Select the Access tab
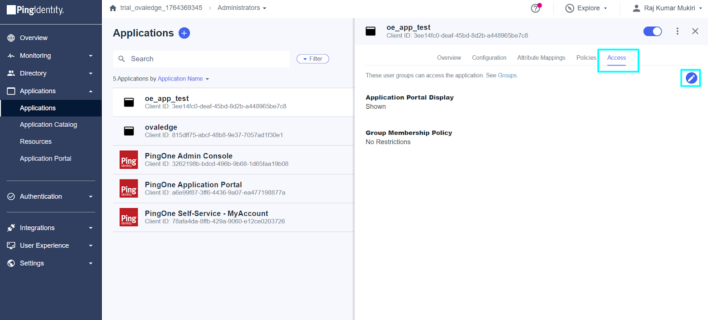 click(616, 58)
